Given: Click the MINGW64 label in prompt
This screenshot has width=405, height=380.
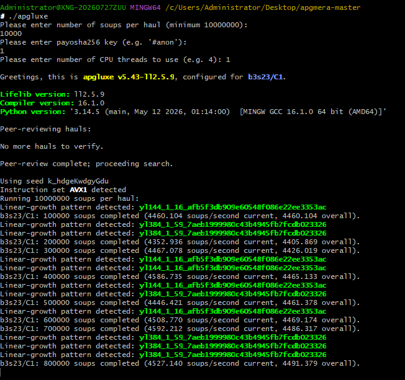Looking at the screenshot, I should pyautogui.click(x=145, y=7).
